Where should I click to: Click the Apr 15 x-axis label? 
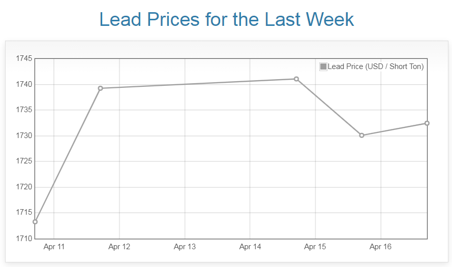click(315, 247)
